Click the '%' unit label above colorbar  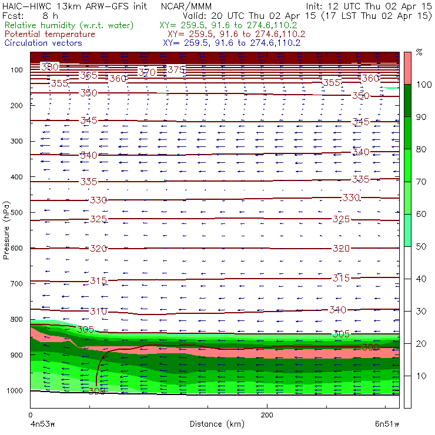coord(419,52)
